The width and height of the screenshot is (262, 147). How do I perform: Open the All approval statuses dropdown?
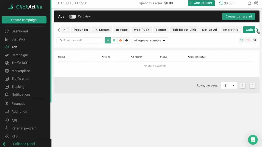(150, 41)
